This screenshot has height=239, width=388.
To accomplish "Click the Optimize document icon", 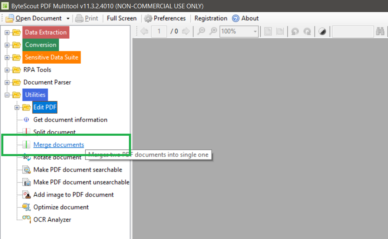I will [26, 207].
